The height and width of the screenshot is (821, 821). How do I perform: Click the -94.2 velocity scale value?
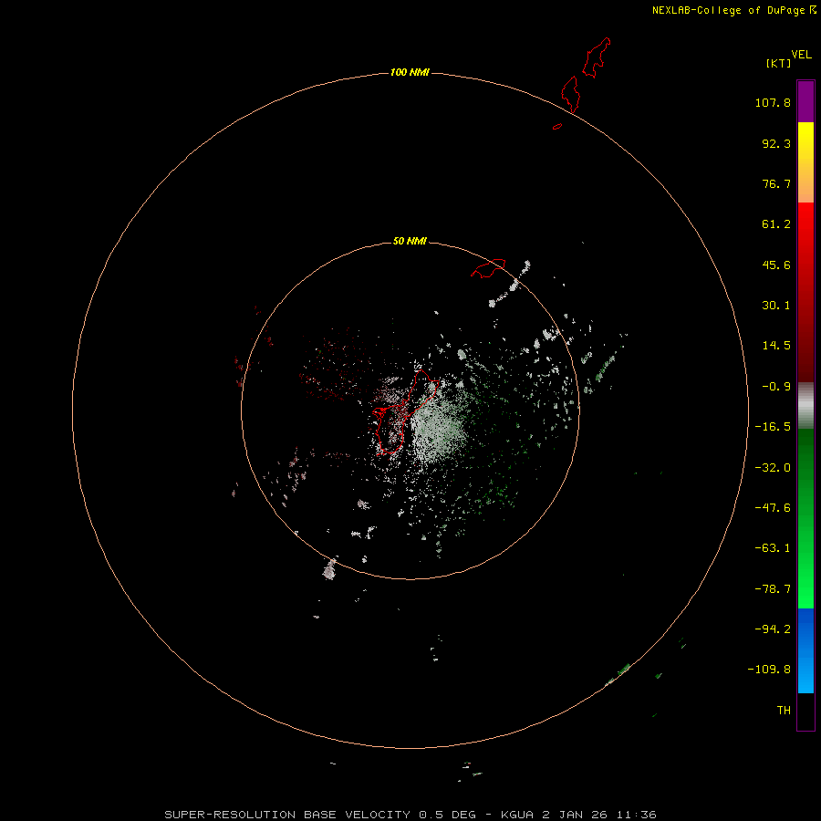[773, 629]
